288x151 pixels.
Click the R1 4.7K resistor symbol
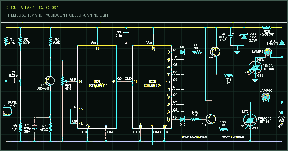click(x=6, y=41)
